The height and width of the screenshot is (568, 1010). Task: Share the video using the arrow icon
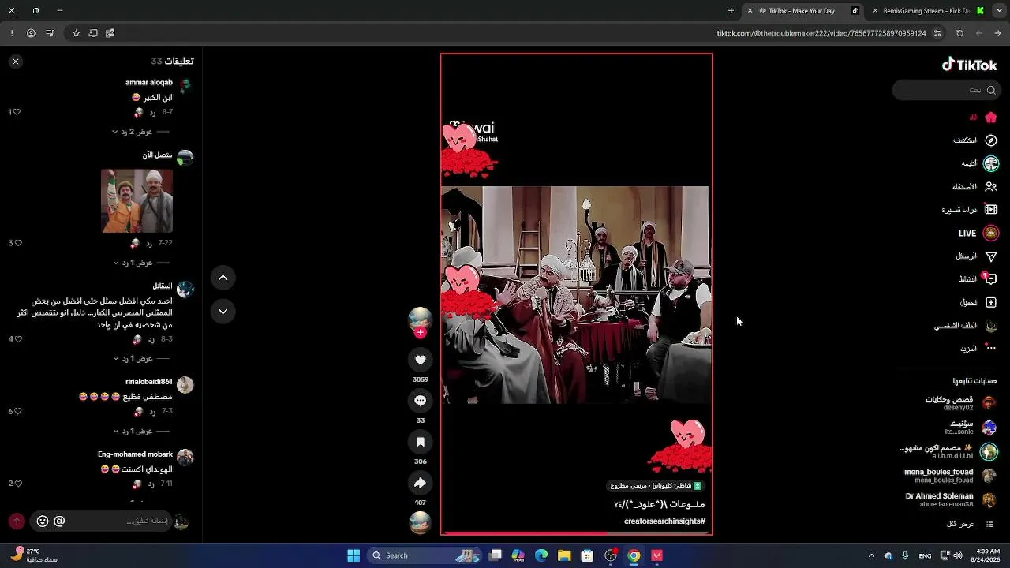(420, 483)
